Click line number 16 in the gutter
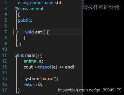 click(x=4, y=84)
